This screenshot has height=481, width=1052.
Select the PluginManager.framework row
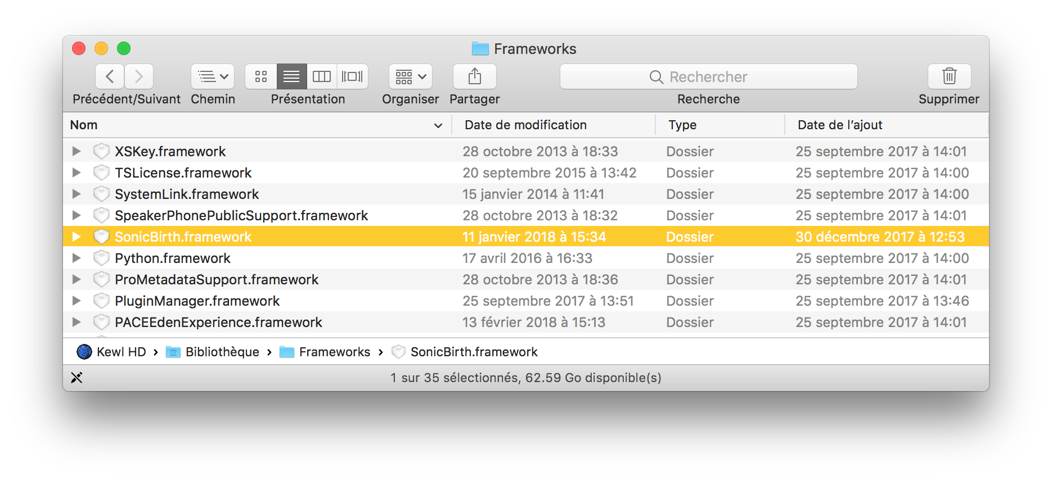click(x=197, y=301)
